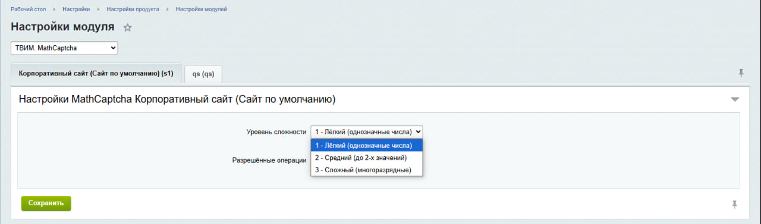Open the ТВИМ. MathCaptcha module dropdown
Image resolution: width=761 pixels, height=224 pixels.
(x=64, y=48)
